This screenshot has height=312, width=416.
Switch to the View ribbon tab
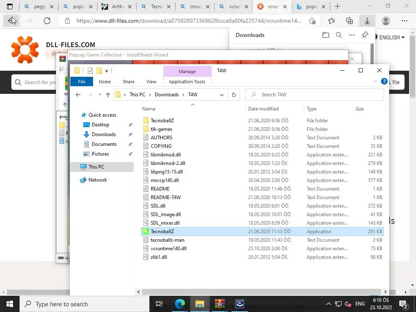tap(151, 82)
